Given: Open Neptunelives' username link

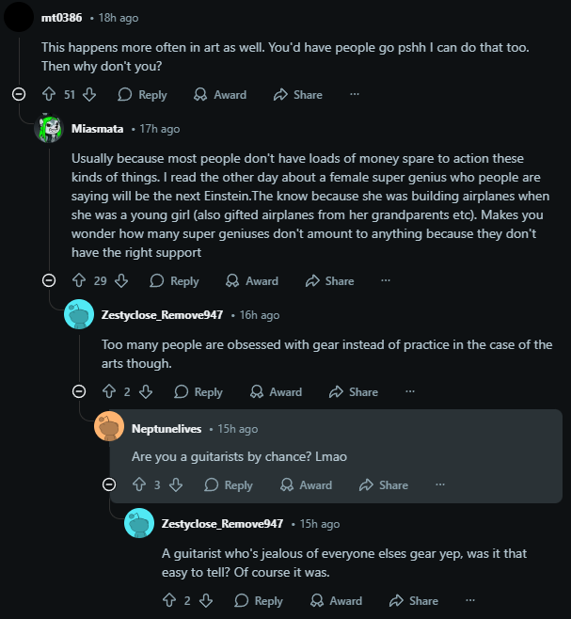Looking at the screenshot, I should (x=167, y=428).
